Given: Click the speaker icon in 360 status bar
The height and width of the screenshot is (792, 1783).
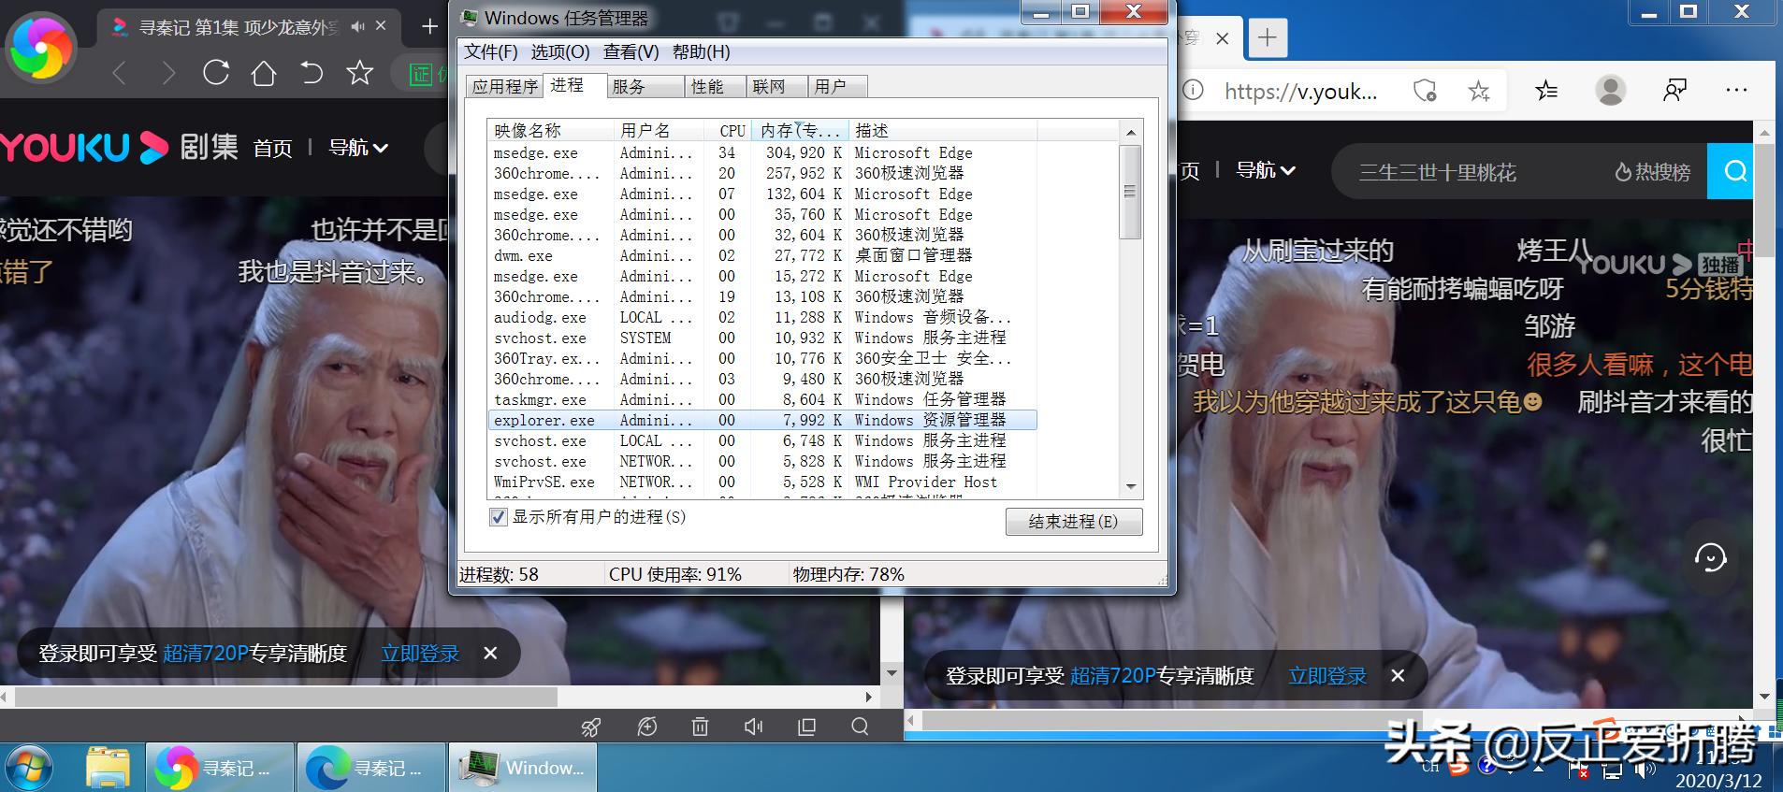Looking at the screenshot, I should pyautogui.click(x=753, y=727).
